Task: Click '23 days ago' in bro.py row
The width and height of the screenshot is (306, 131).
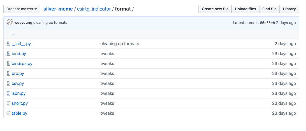Action: tap(284, 73)
